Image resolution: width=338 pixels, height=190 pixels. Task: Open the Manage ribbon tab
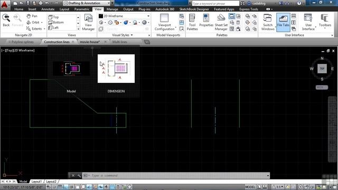click(112, 9)
